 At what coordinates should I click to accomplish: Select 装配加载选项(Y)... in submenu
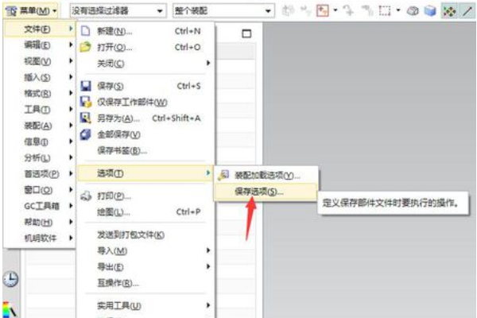tap(266, 175)
